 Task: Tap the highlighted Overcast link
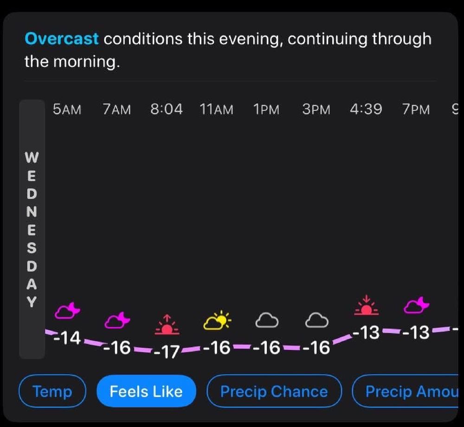pyautogui.click(x=62, y=39)
